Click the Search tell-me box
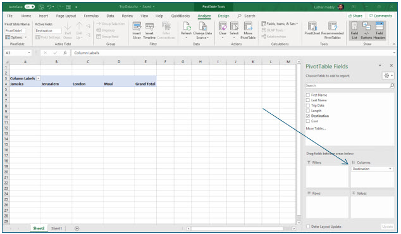401x234 pixels. 246,16
